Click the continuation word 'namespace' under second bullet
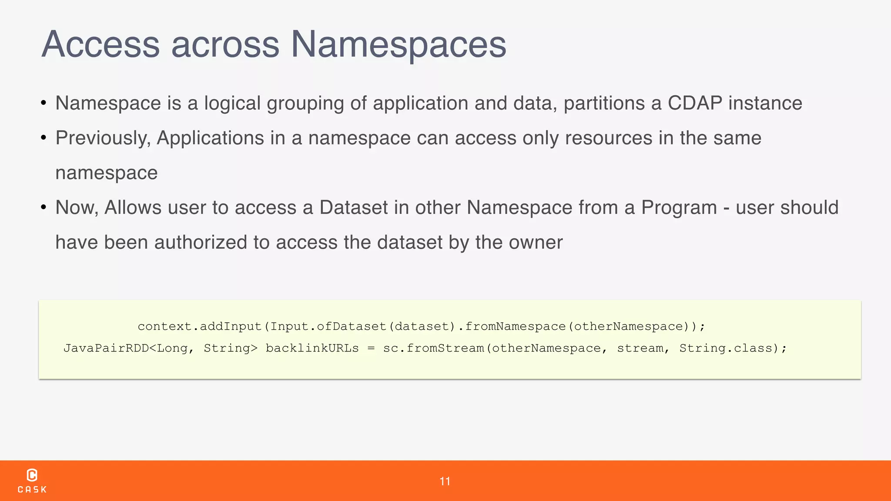Screen dimensions: 891x501 pos(107,173)
